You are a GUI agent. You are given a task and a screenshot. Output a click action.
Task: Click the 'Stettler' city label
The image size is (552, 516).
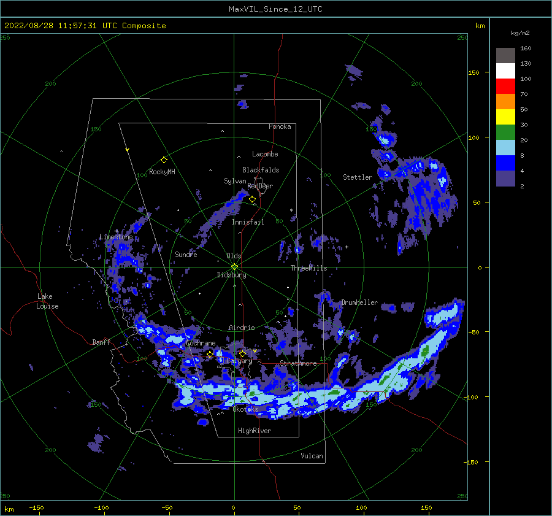pyautogui.click(x=358, y=177)
